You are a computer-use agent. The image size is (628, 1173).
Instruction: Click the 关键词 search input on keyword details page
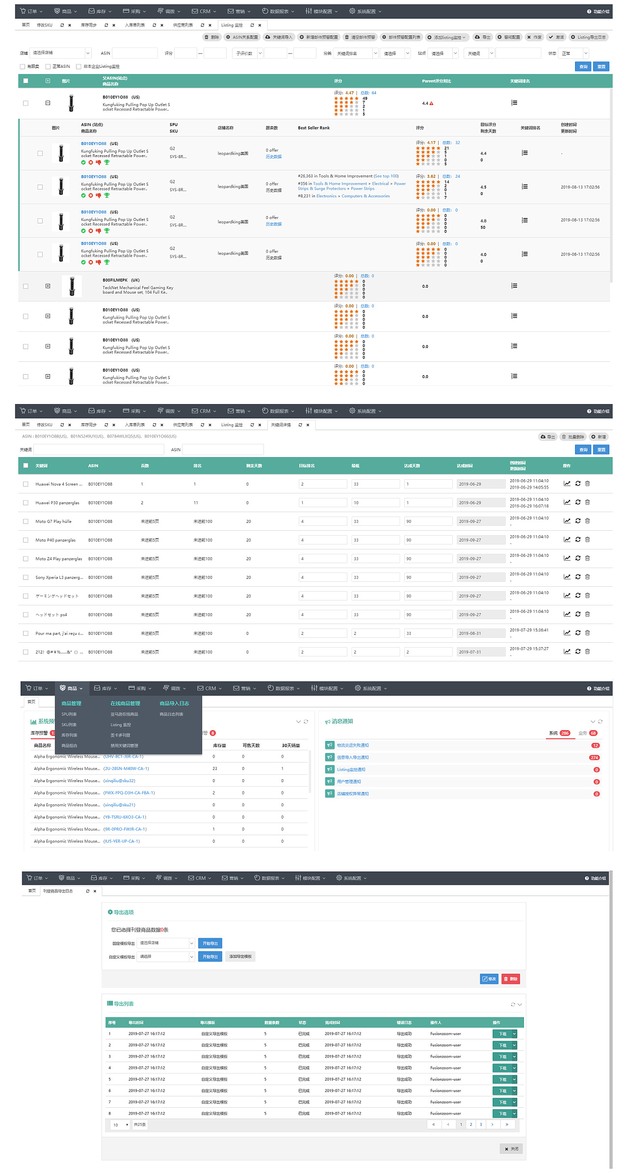99,450
